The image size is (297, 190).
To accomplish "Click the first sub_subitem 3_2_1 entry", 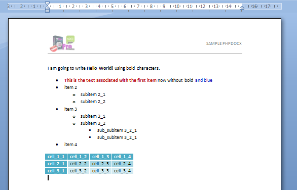I will point(117,130).
